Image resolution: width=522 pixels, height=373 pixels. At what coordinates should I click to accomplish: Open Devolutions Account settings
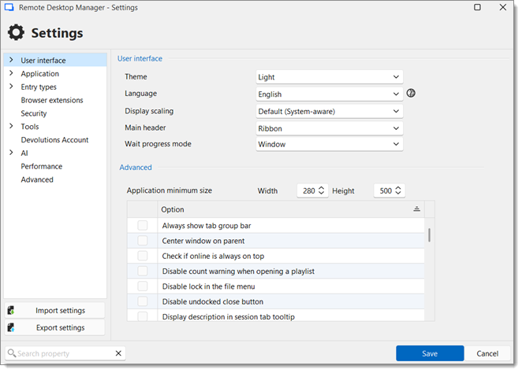(x=54, y=140)
